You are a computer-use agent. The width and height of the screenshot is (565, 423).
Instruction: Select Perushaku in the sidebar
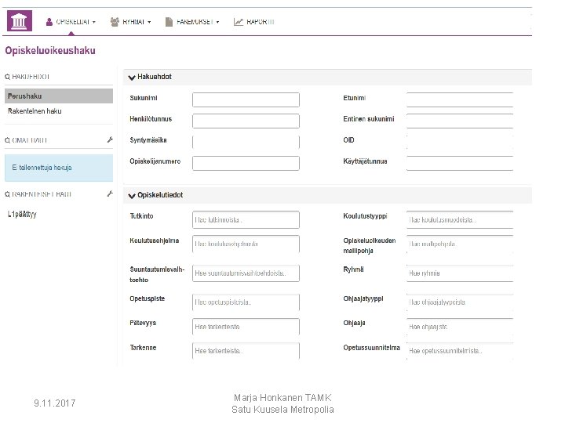[24, 96]
